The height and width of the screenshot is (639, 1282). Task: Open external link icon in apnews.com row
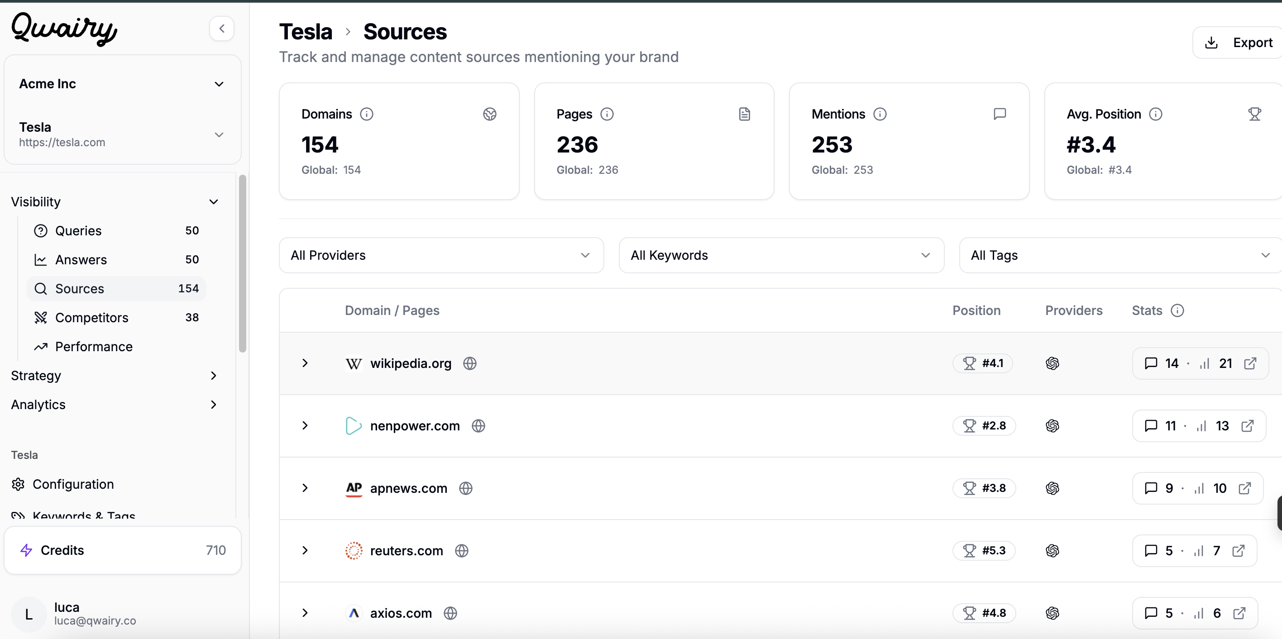point(1245,488)
